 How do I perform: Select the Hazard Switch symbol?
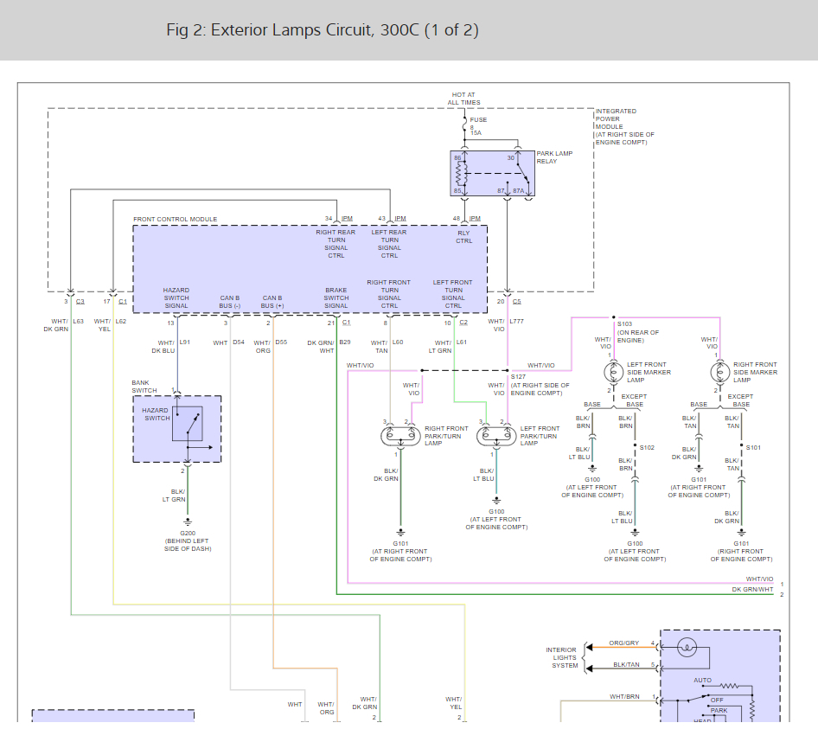click(x=188, y=424)
